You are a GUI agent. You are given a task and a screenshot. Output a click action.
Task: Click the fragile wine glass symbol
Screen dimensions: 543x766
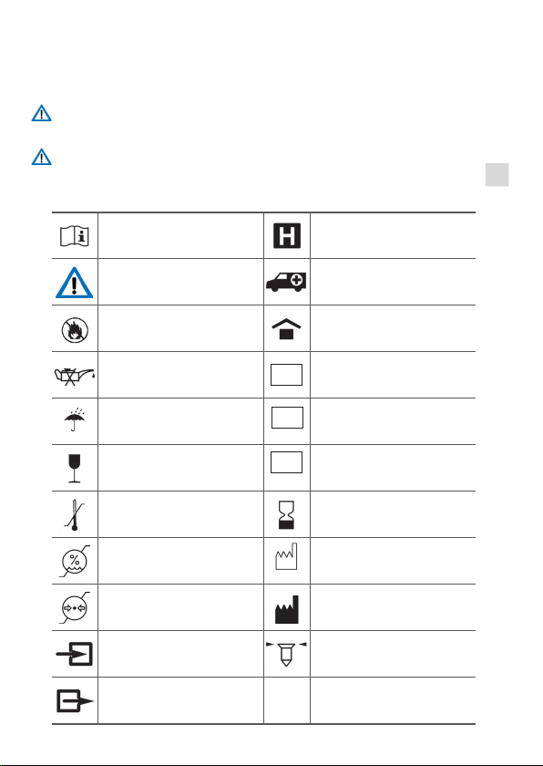[x=75, y=468]
